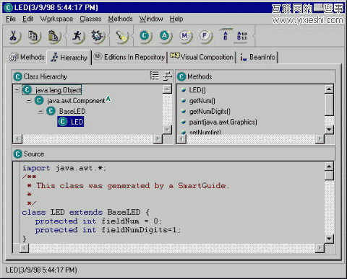Select BaseLED in the class hierarchy
The width and height of the screenshot is (347, 279).
[x=72, y=111]
